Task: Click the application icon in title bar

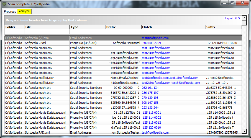Action: [5, 4]
